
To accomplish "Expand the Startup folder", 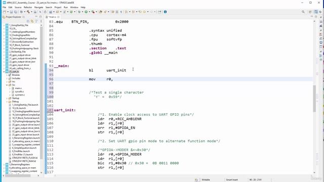I will (7, 98).
